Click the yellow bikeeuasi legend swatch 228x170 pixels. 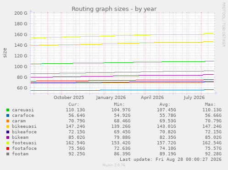pyautogui.click(x=8, y=126)
